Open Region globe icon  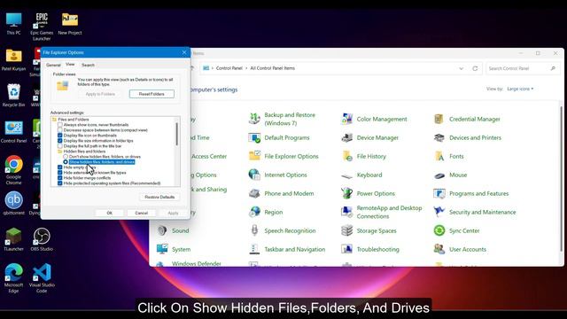coord(254,212)
